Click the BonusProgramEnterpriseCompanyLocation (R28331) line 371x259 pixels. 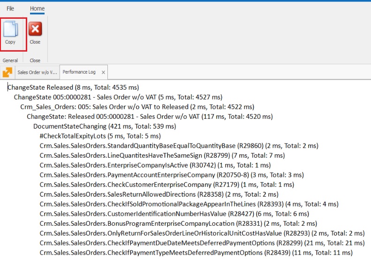(178, 223)
